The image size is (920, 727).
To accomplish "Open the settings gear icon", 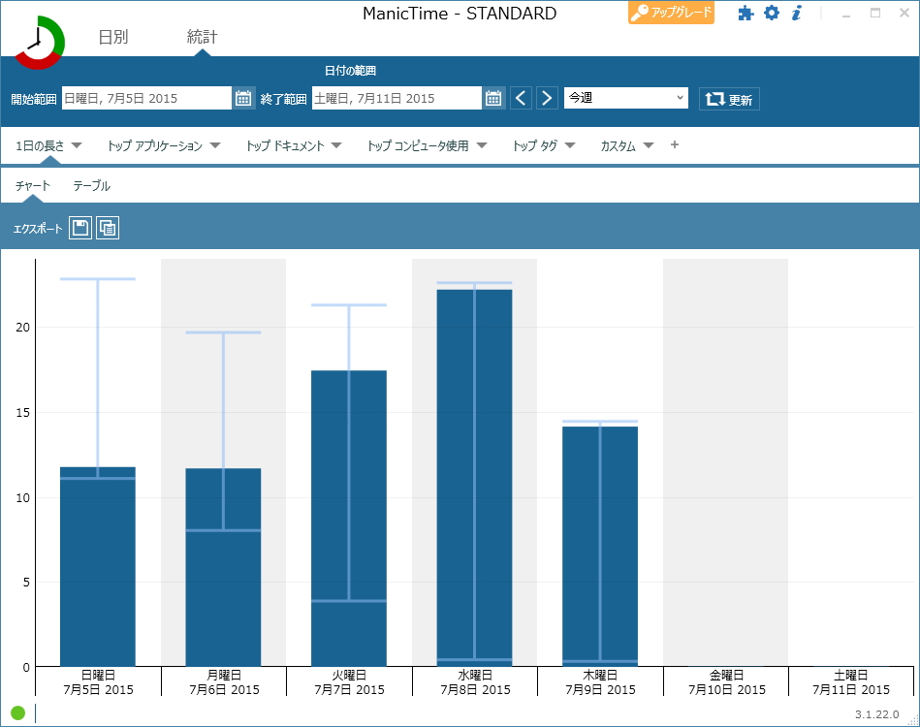I will pos(772,14).
